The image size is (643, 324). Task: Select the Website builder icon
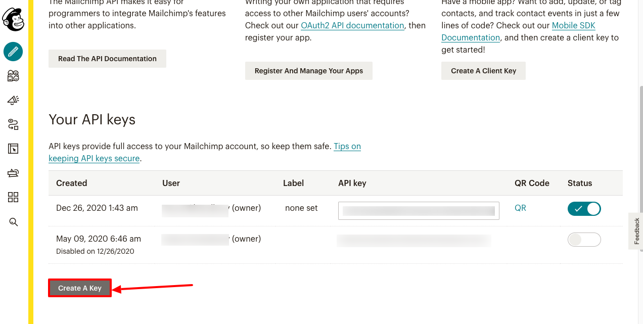tap(13, 148)
